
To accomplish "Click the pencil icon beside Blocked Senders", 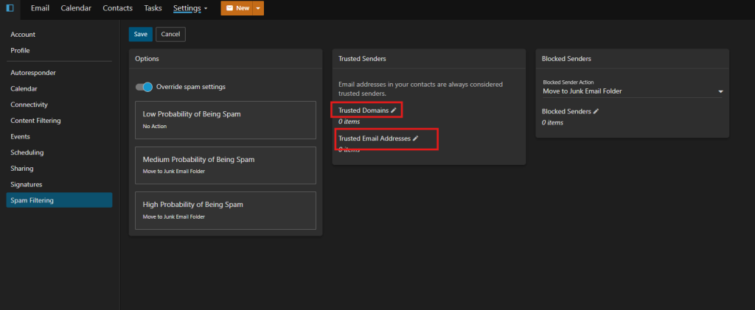I will click(x=596, y=111).
